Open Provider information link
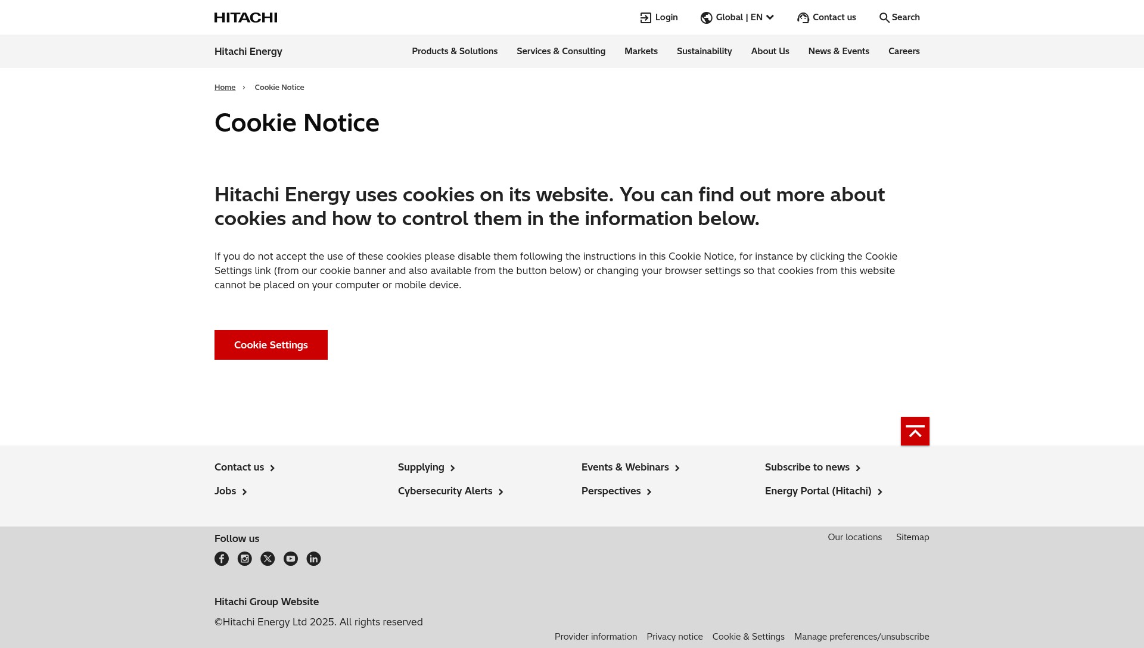 (x=596, y=637)
